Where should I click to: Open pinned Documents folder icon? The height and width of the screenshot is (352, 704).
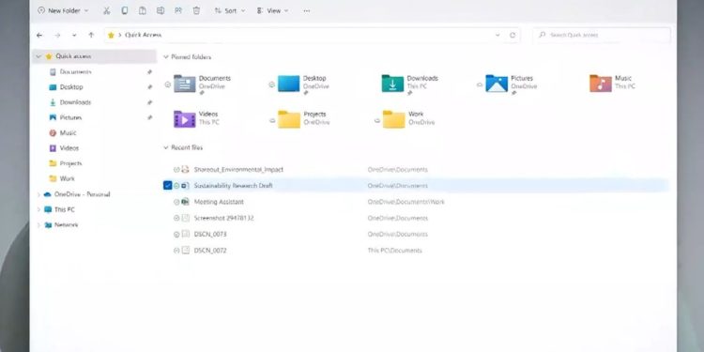pos(185,84)
